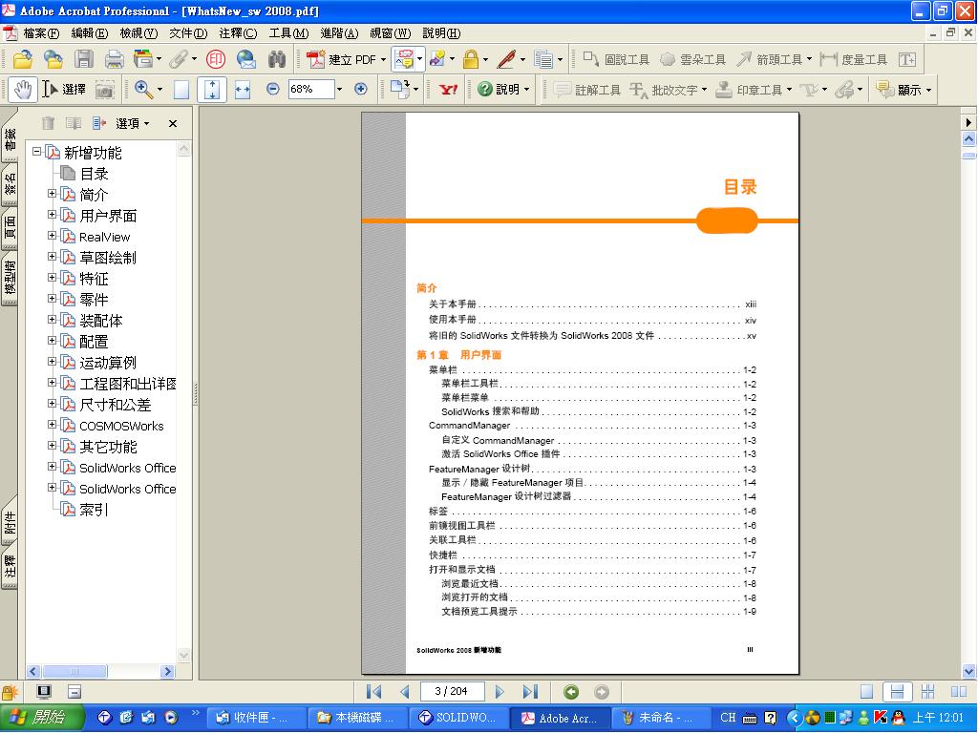Image resolution: width=978 pixels, height=733 pixels.
Task: Close the bookmarks panel with X
Action: (173, 123)
